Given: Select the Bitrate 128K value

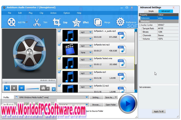Looking at the screenshot, I should coord(168,32).
